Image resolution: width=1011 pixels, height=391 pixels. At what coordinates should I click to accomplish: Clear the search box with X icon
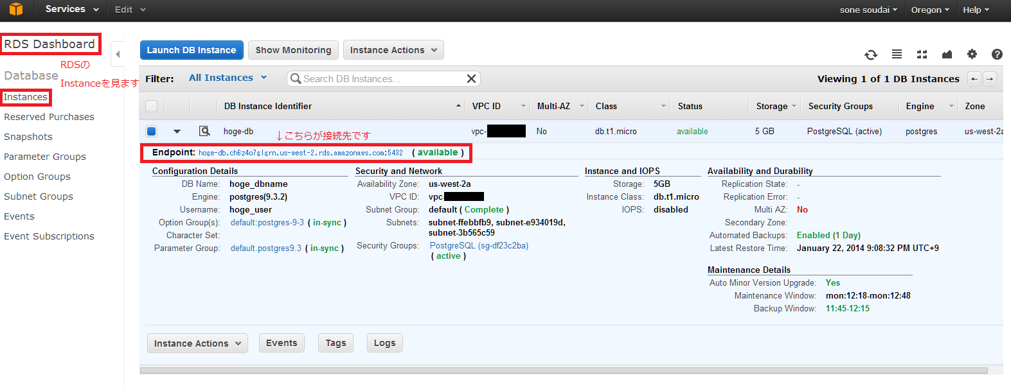[471, 78]
